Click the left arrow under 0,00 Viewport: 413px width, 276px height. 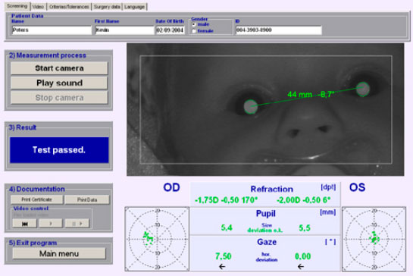click(x=301, y=266)
